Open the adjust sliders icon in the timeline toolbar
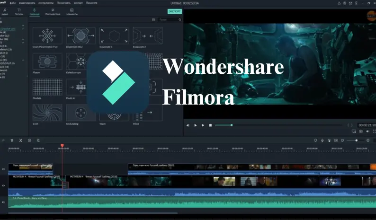Screen dimensions: 376x220 coord(38,141)
